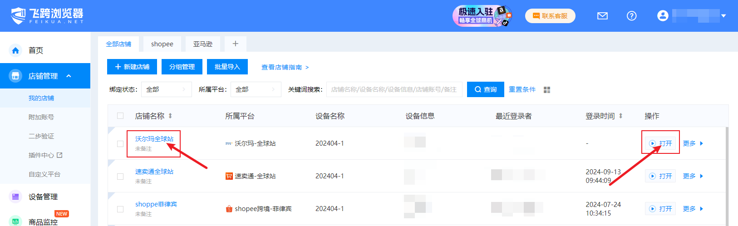The image size is (738, 226).
Task: Click the 设备管理 sidebar icon
Action: click(x=15, y=197)
